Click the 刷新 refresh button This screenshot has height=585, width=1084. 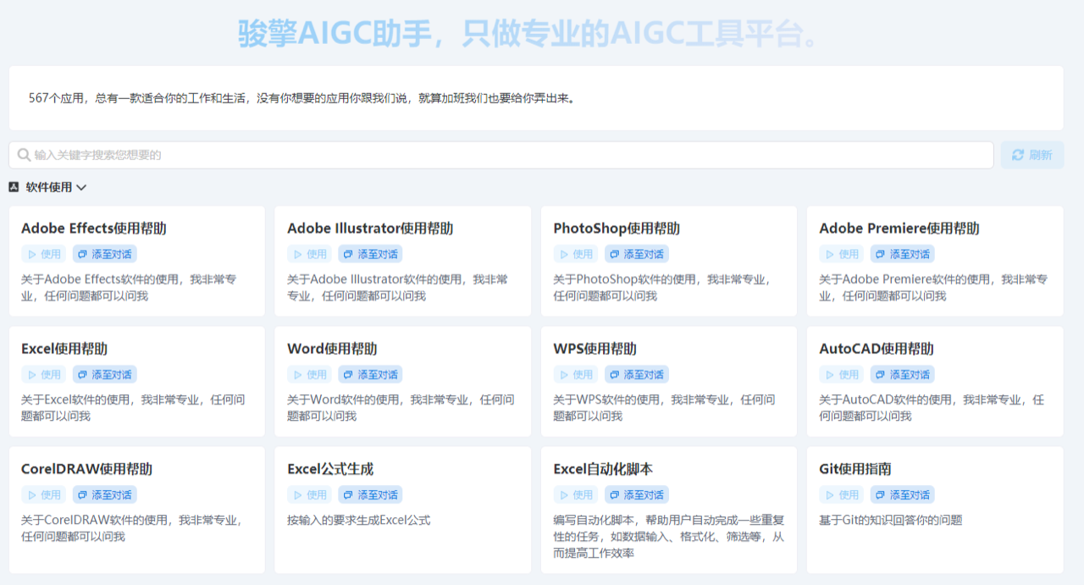coord(1032,155)
